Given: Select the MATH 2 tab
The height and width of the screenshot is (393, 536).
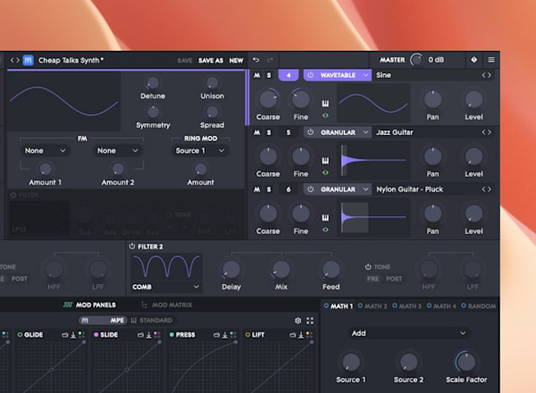Looking at the screenshot, I should coord(373,306).
